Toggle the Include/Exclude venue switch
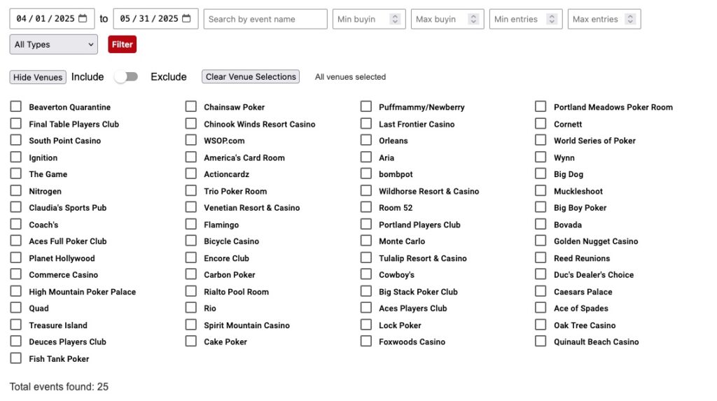The image size is (717, 401). (x=127, y=77)
